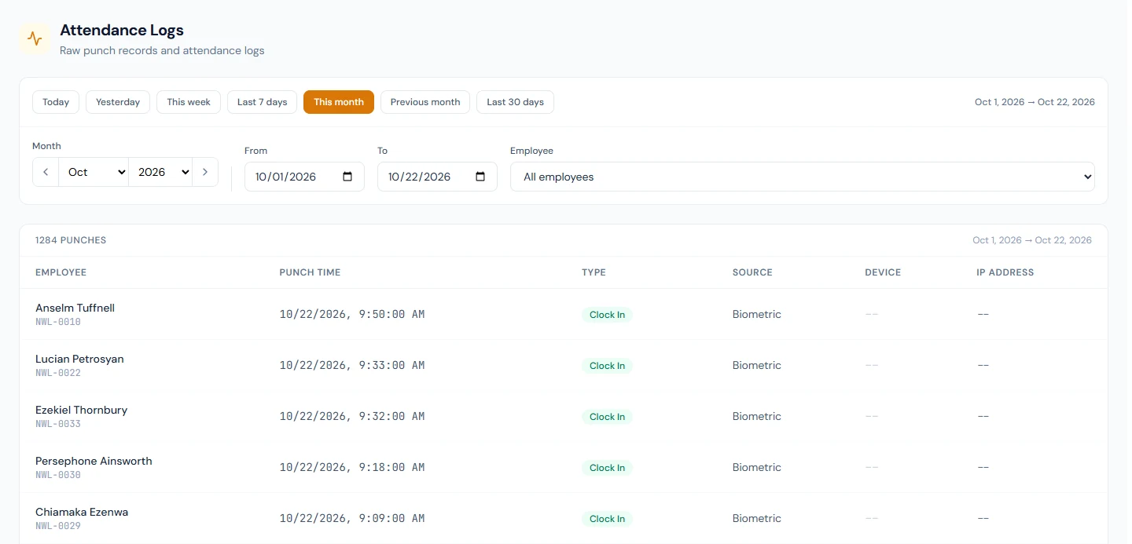Click the TYPE column header

pos(594,272)
